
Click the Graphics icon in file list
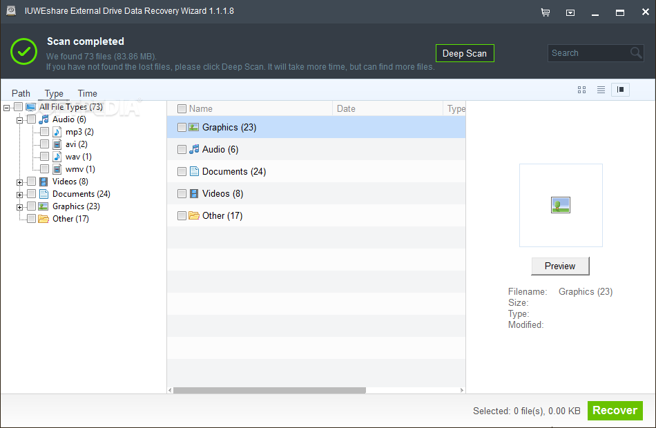point(194,127)
